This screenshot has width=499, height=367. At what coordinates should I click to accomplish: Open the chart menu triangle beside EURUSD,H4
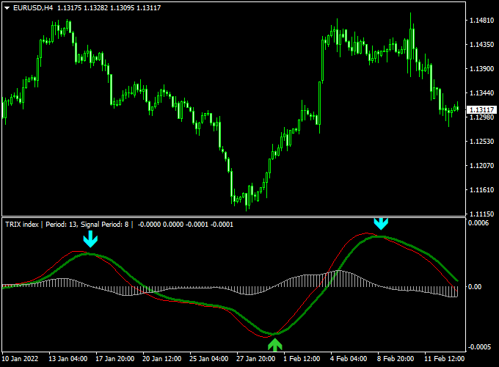click(x=7, y=8)
